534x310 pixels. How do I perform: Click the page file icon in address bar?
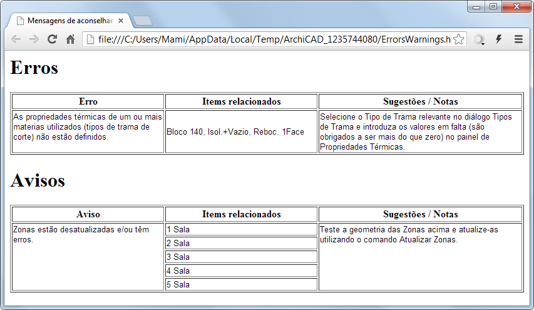tap(90, 39)
